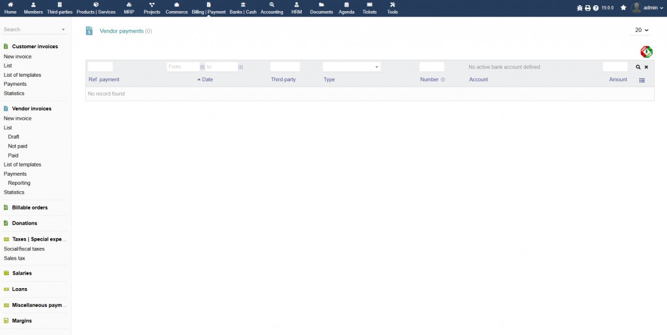Open Payments under Customer invoices
The width and height of the screenshot is (667, 335).
click(x=16, y=84)
